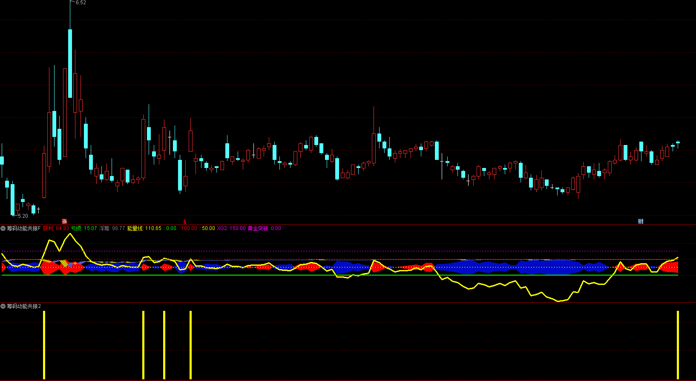The image size is (696, 381).
Task: Select the rightmost yellow signal bar
Action: click(x=678, y=344)
